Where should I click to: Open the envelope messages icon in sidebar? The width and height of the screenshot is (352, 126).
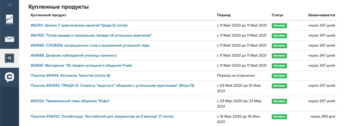click(x=9, y=39)
